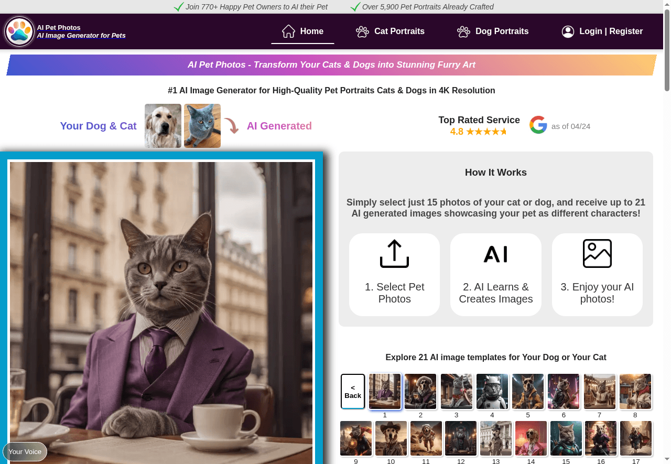Click the Your Voice button
The image size is (671, 464).
pyautogui.click(x=25, y=451)
